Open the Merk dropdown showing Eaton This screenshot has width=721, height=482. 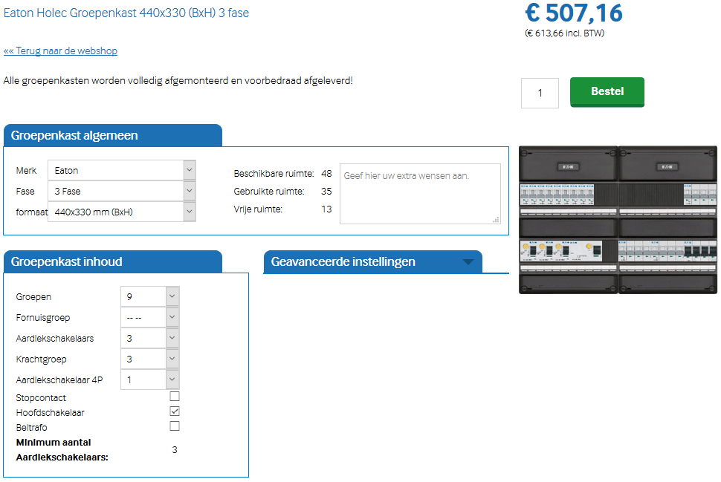tap(122, 171)
